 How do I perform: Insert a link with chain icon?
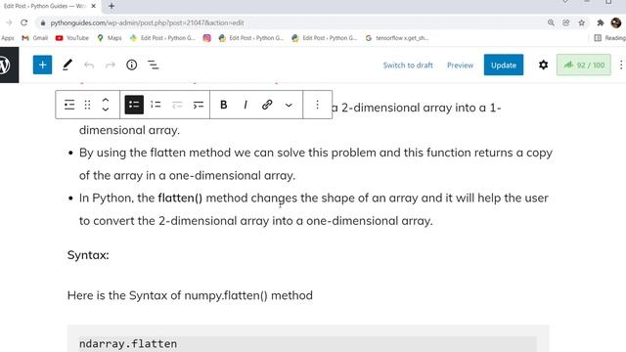click(x=267, y=105)
